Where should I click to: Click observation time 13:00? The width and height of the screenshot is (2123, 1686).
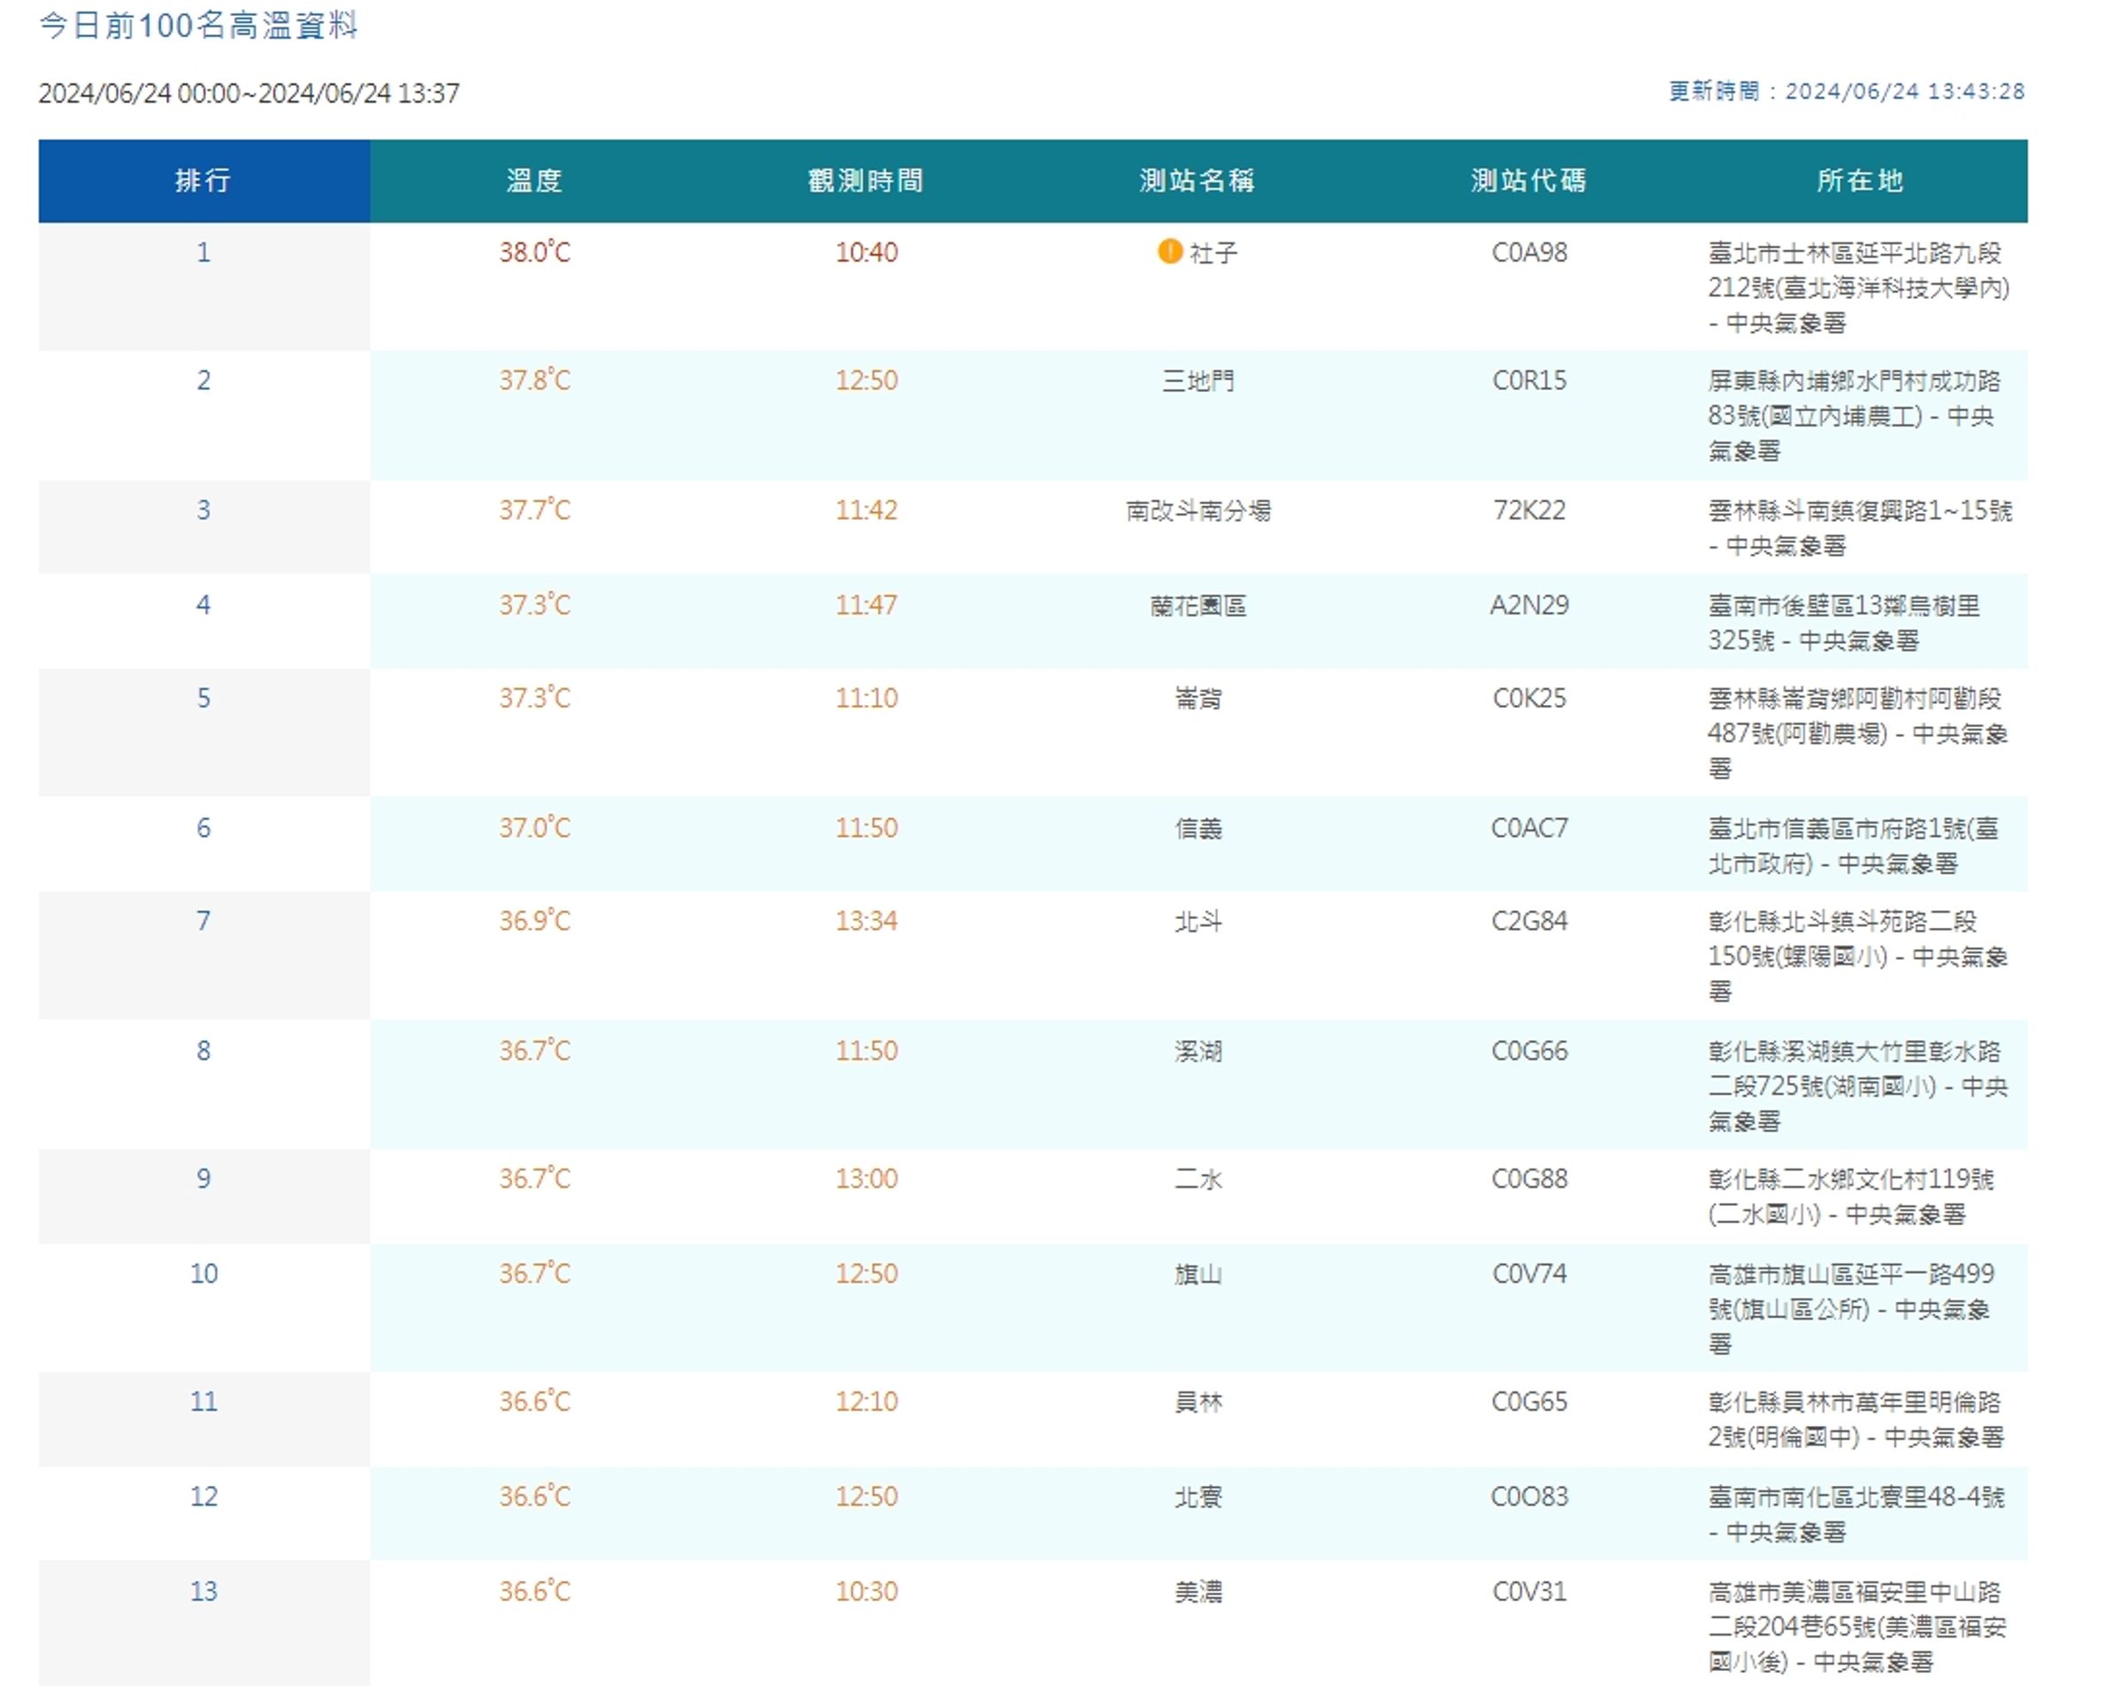(867, 1179)
